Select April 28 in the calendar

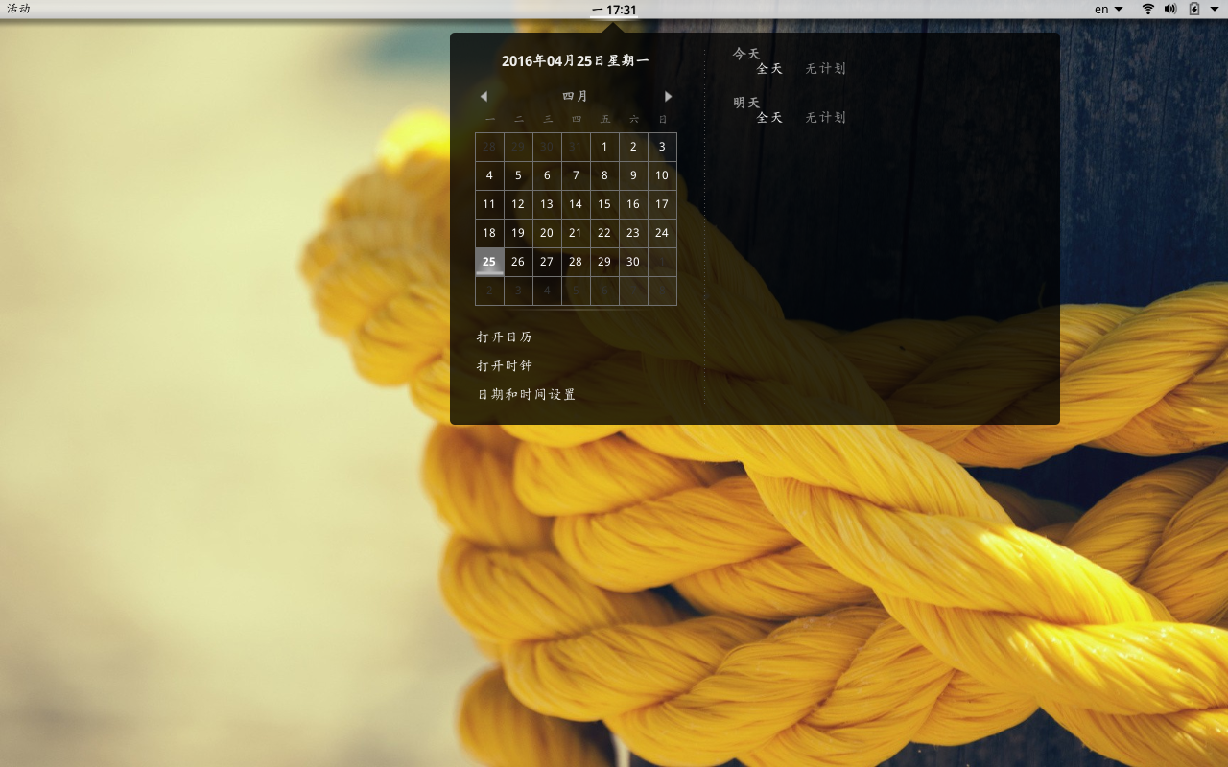[576, 262]
